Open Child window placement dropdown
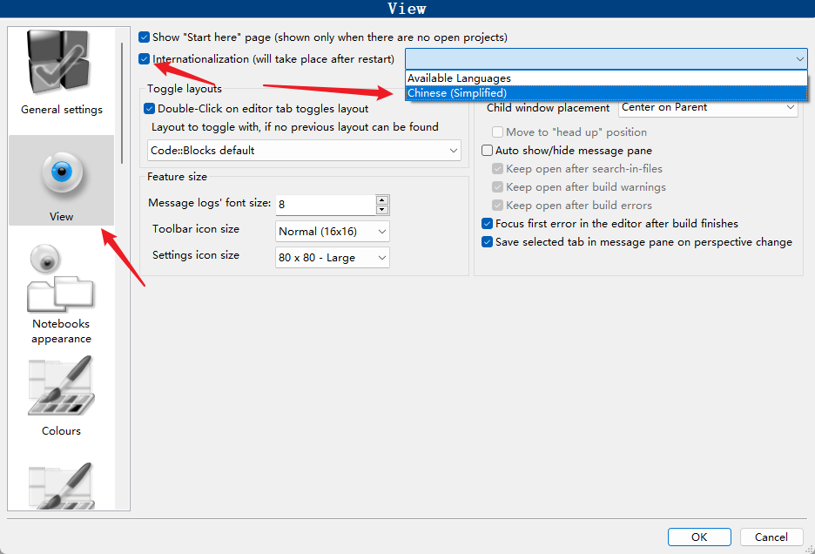This screenshot has height=554, width=815. (709, 108)
